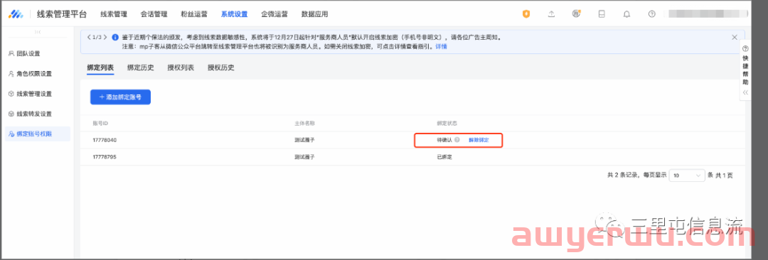The height and width of the screenshot is (260, 768).
Task: Close the announcement banner
Action: click(734, 37)
